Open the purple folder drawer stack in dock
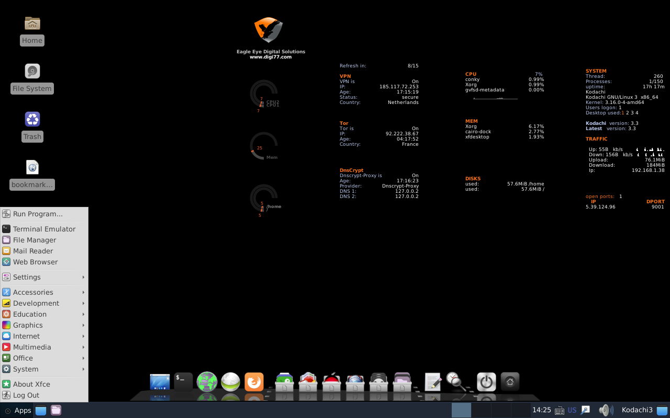The height and width of the screenshot is (418, 670). pos(402,382)
